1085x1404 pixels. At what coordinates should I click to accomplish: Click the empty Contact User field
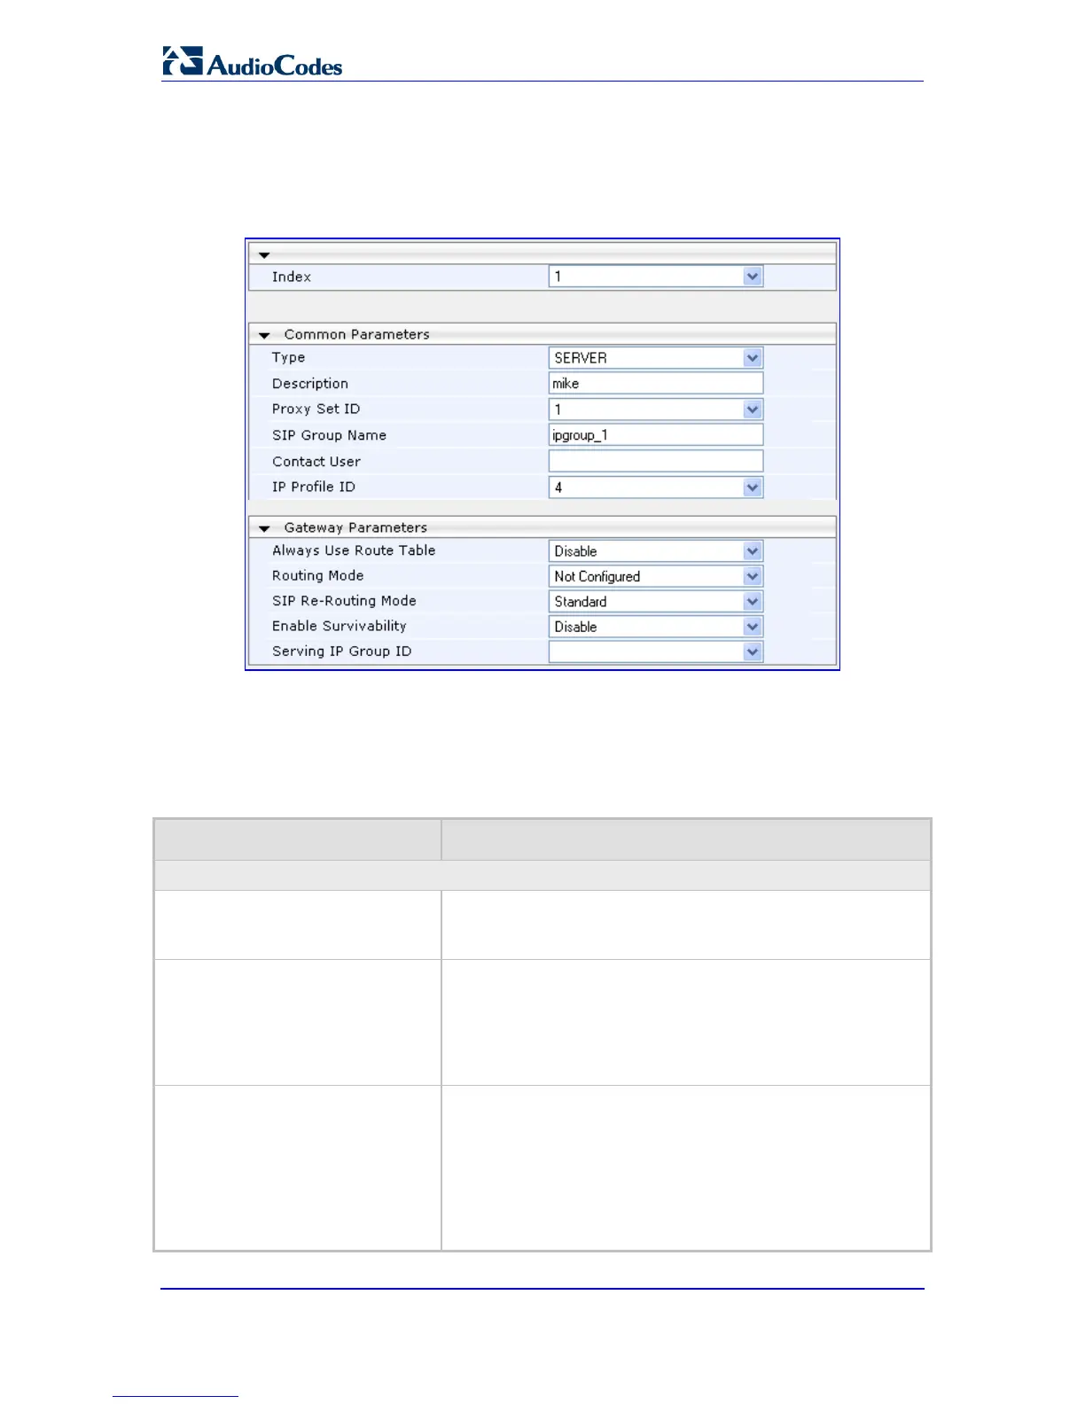tap(655, 461)
